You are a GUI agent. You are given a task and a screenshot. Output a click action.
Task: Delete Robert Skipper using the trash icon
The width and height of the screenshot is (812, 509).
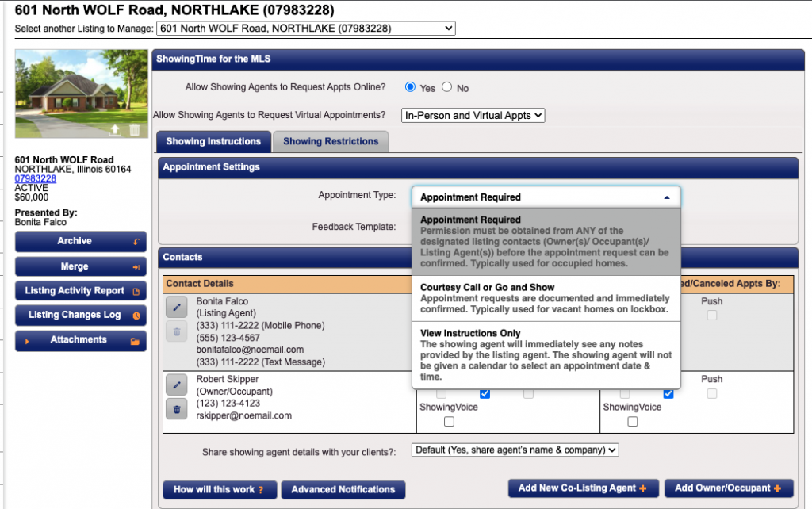tap(177, 409)
